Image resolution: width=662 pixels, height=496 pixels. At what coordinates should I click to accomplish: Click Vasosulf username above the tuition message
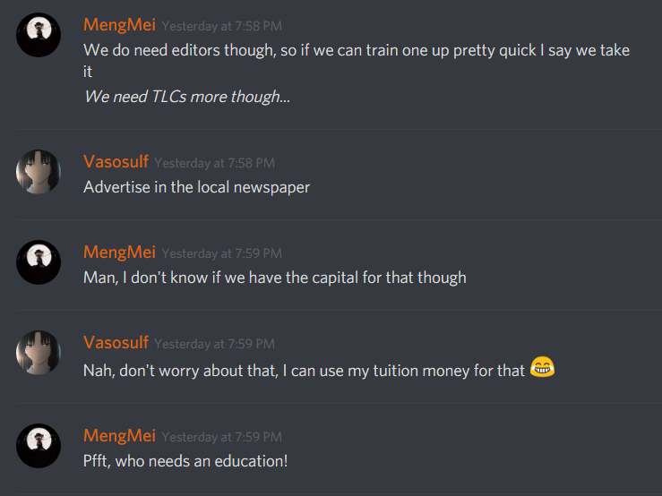point(116,342)
